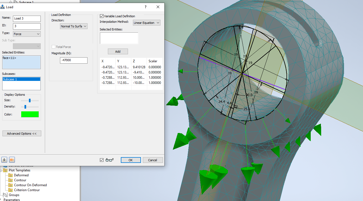Click the double-chevron collapse icon at bottom-left
The width and height of the screenshot is (363, 201).
(4, 159)
